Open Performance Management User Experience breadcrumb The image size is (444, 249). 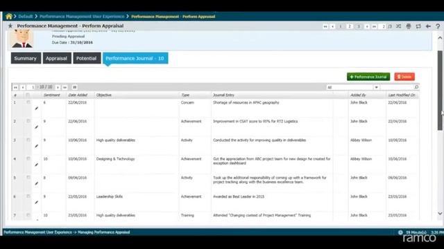click(x=82, y=17)
